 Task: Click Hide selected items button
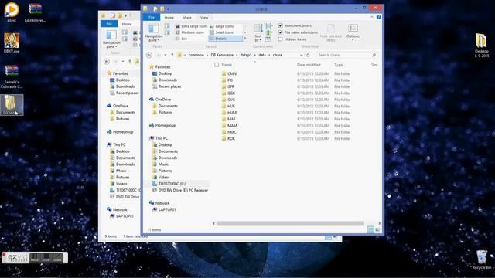click(x=331, y=32)
